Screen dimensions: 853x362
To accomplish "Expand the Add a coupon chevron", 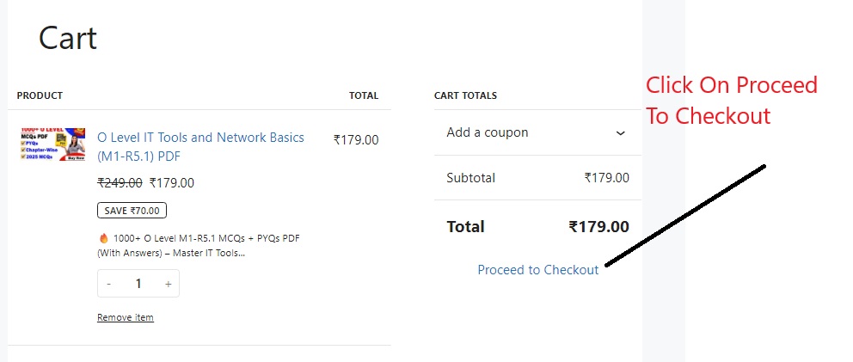I will [x=620, y=132].
